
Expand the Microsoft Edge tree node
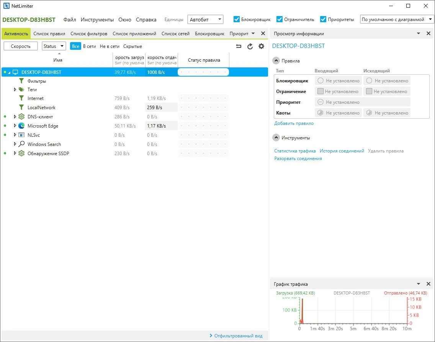pos(15,126)
